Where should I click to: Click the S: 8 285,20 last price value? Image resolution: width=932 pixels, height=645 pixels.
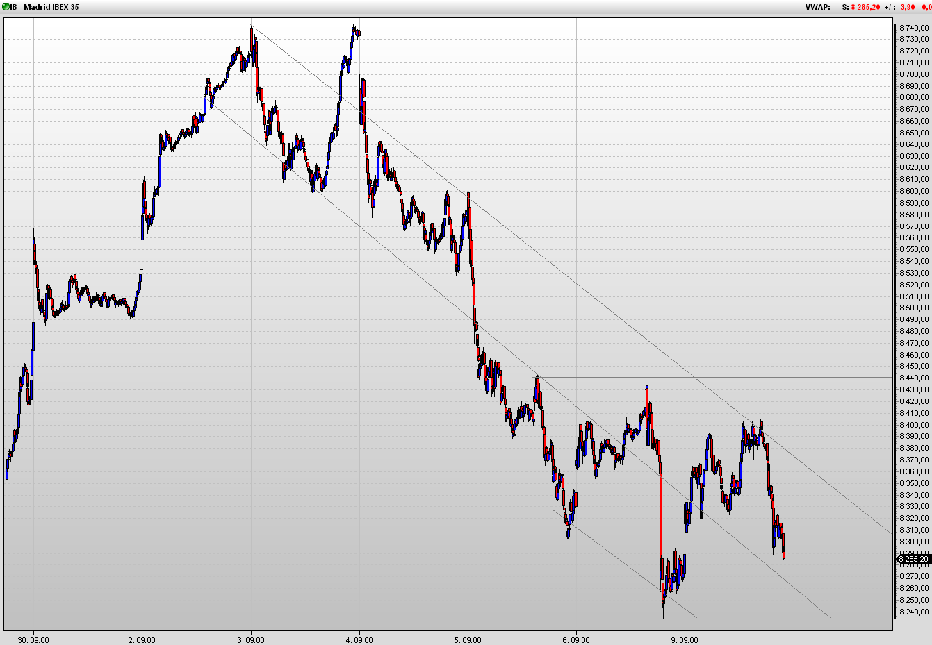coord(861,7)
